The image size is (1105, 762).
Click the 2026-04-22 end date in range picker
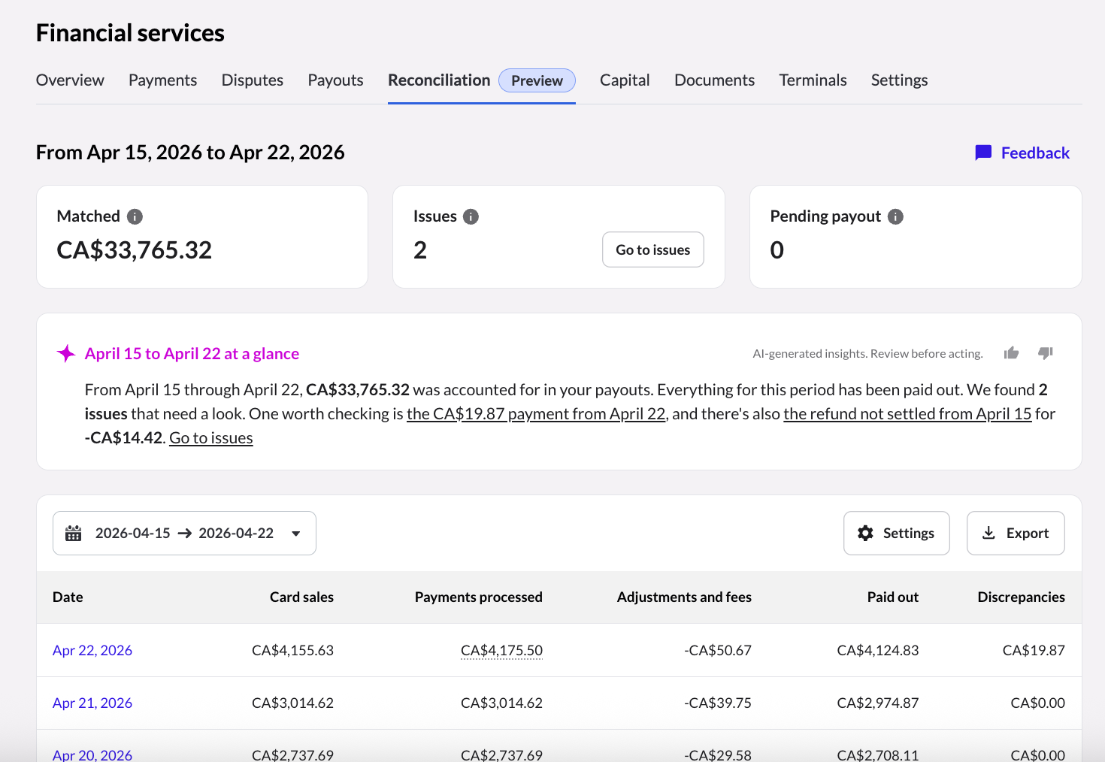point(236,534)
